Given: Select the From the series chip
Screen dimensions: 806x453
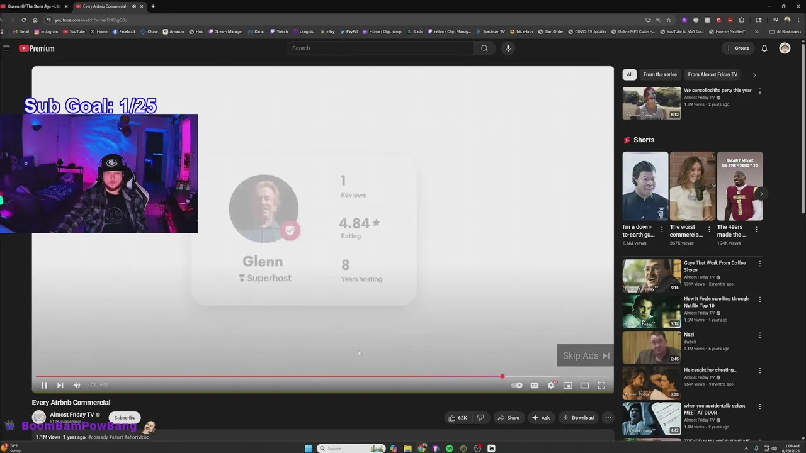Looking at the screenshot, I should [x=660, y=74].
